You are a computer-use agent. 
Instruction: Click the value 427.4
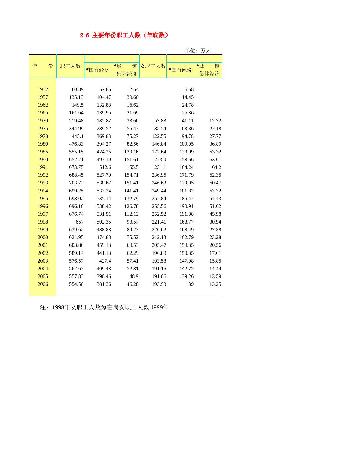point(105,261)
